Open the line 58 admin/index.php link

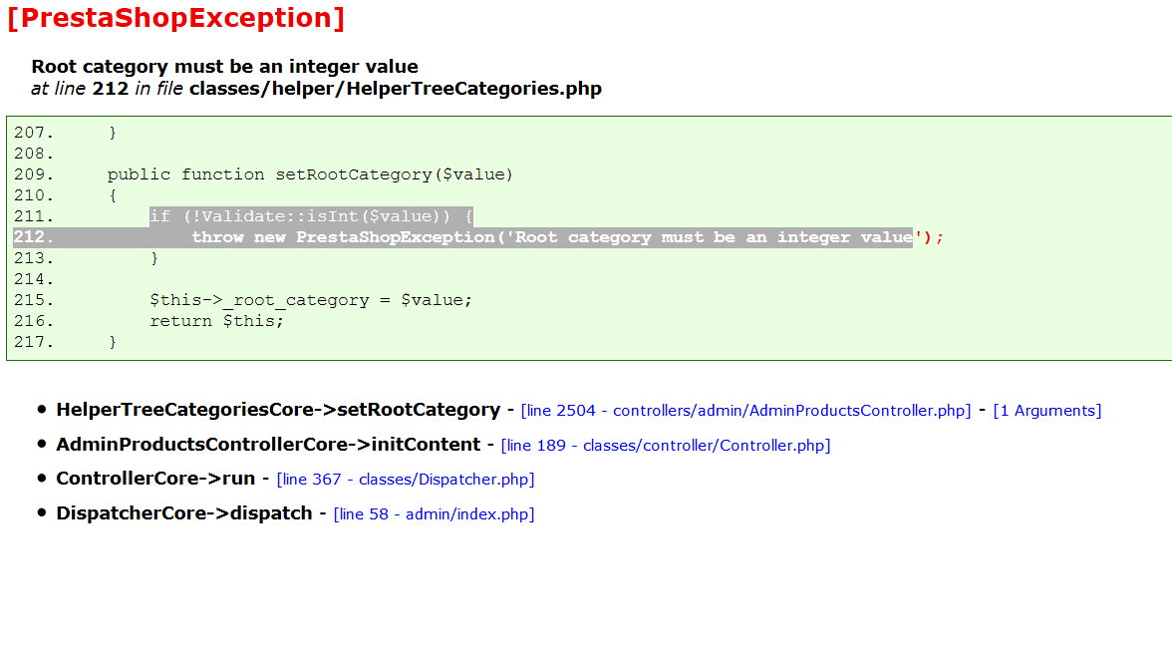(434, 513)
